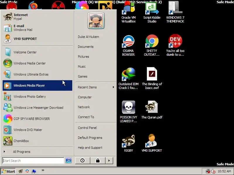
Task: Launch ChomikBox from Start menu
Action: coord(37,141)
